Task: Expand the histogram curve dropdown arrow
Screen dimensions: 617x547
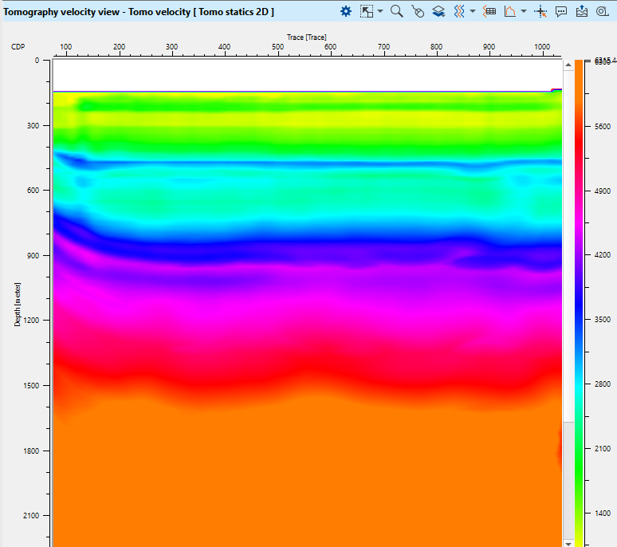Action: 524,11
